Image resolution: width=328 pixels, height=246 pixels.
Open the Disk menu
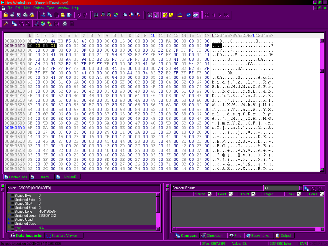tap(27, 8)
